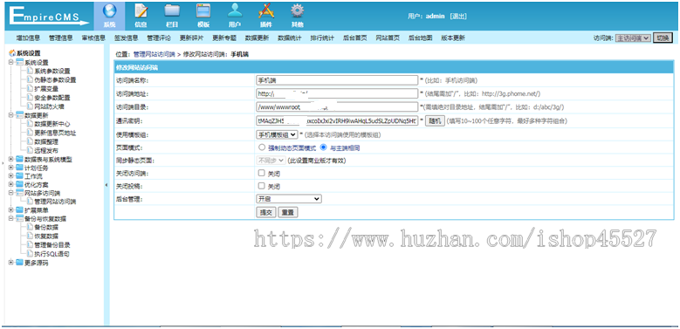Click the 提交 submit button
This screenshot has width=680, height=329.
pos(266,212)
